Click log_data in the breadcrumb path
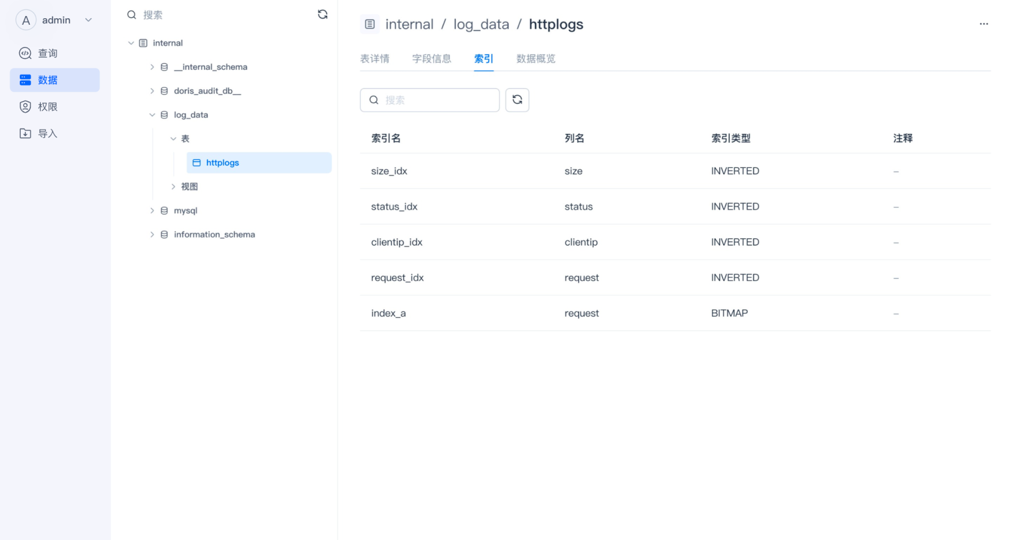This screenshot has width=1012, height=540. (x=481, y=25)
